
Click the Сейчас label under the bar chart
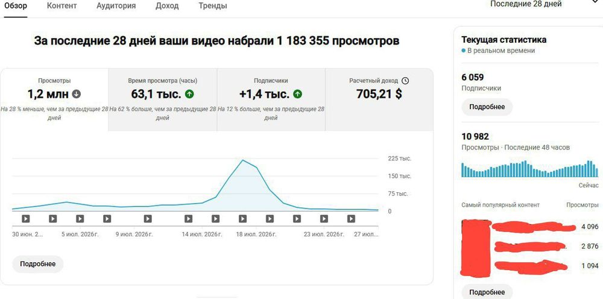(589, 185)
